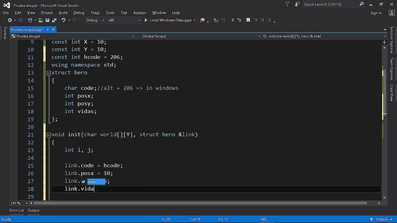Collapse the struct hero code block
This screenshot has height=223, width=397.
48,73
